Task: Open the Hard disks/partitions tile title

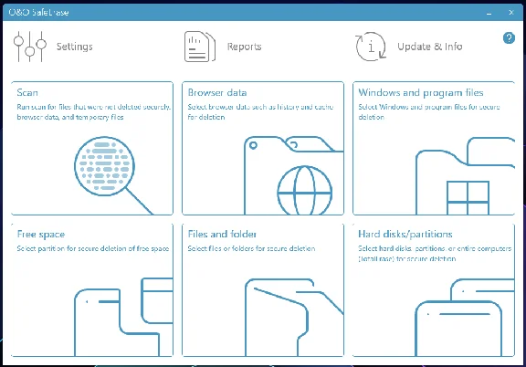Action: 405,234
